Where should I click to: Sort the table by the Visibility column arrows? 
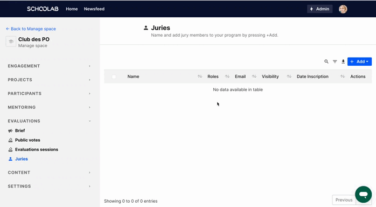[x=289, y=77]
